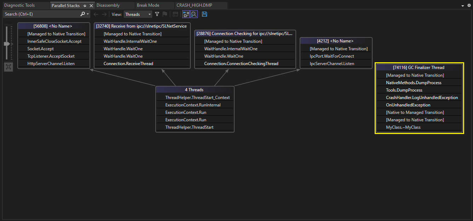473x221 pixels.
Task: Select the 4 Threads node header
Action: (x=194, y=90)
